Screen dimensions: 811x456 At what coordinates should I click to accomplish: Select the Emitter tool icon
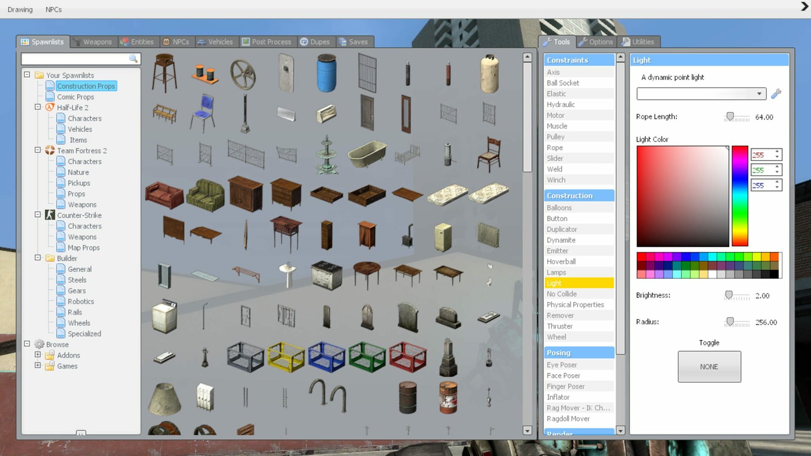pyautogui.click(x=558, y=250)
